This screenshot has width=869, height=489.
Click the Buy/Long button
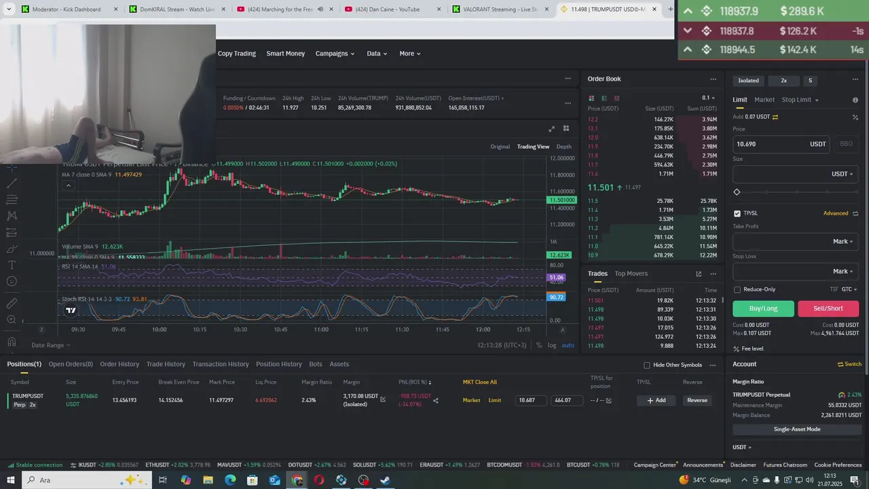[763, 308]
